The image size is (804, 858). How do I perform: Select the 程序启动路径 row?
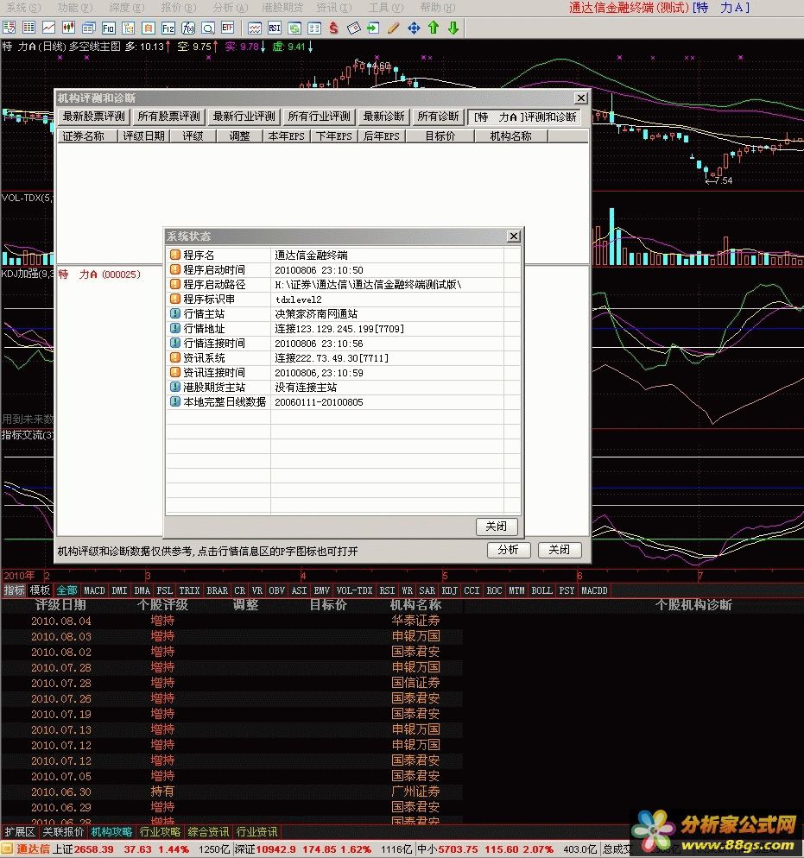[x=343, y=285]
